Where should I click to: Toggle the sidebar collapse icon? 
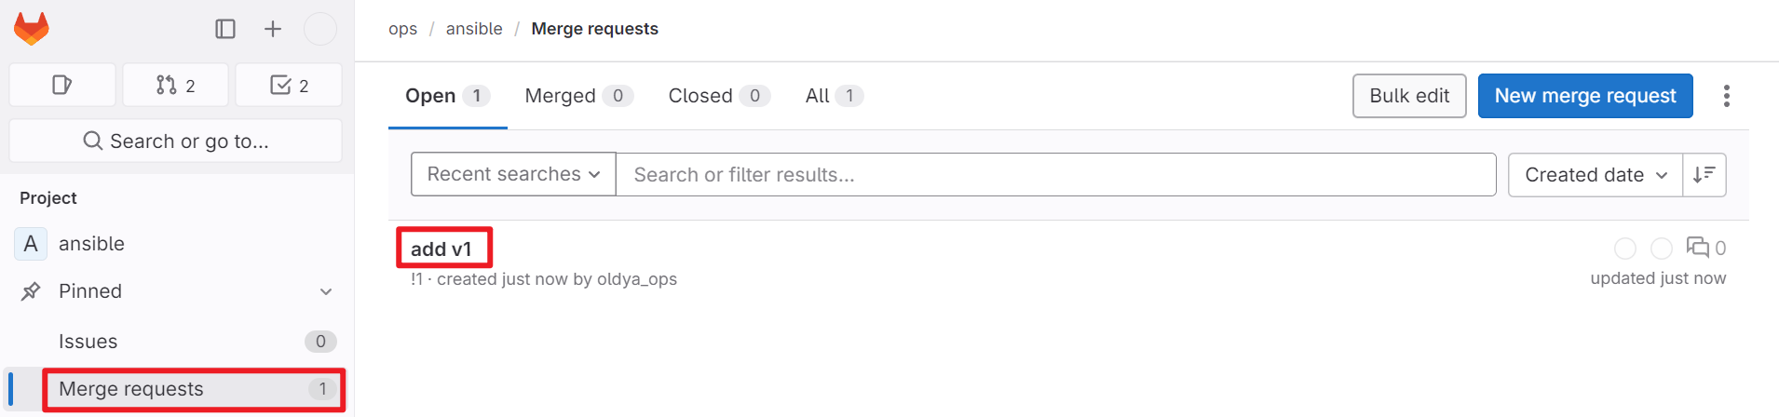[x=225, y=29]
